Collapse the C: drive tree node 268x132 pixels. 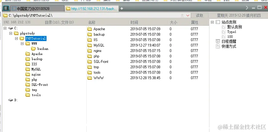(x=5, y=28)
